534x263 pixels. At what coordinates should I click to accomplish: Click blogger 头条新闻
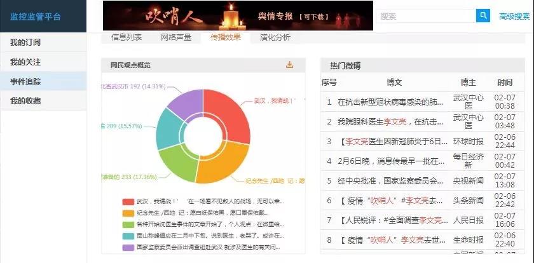[469, 201]
